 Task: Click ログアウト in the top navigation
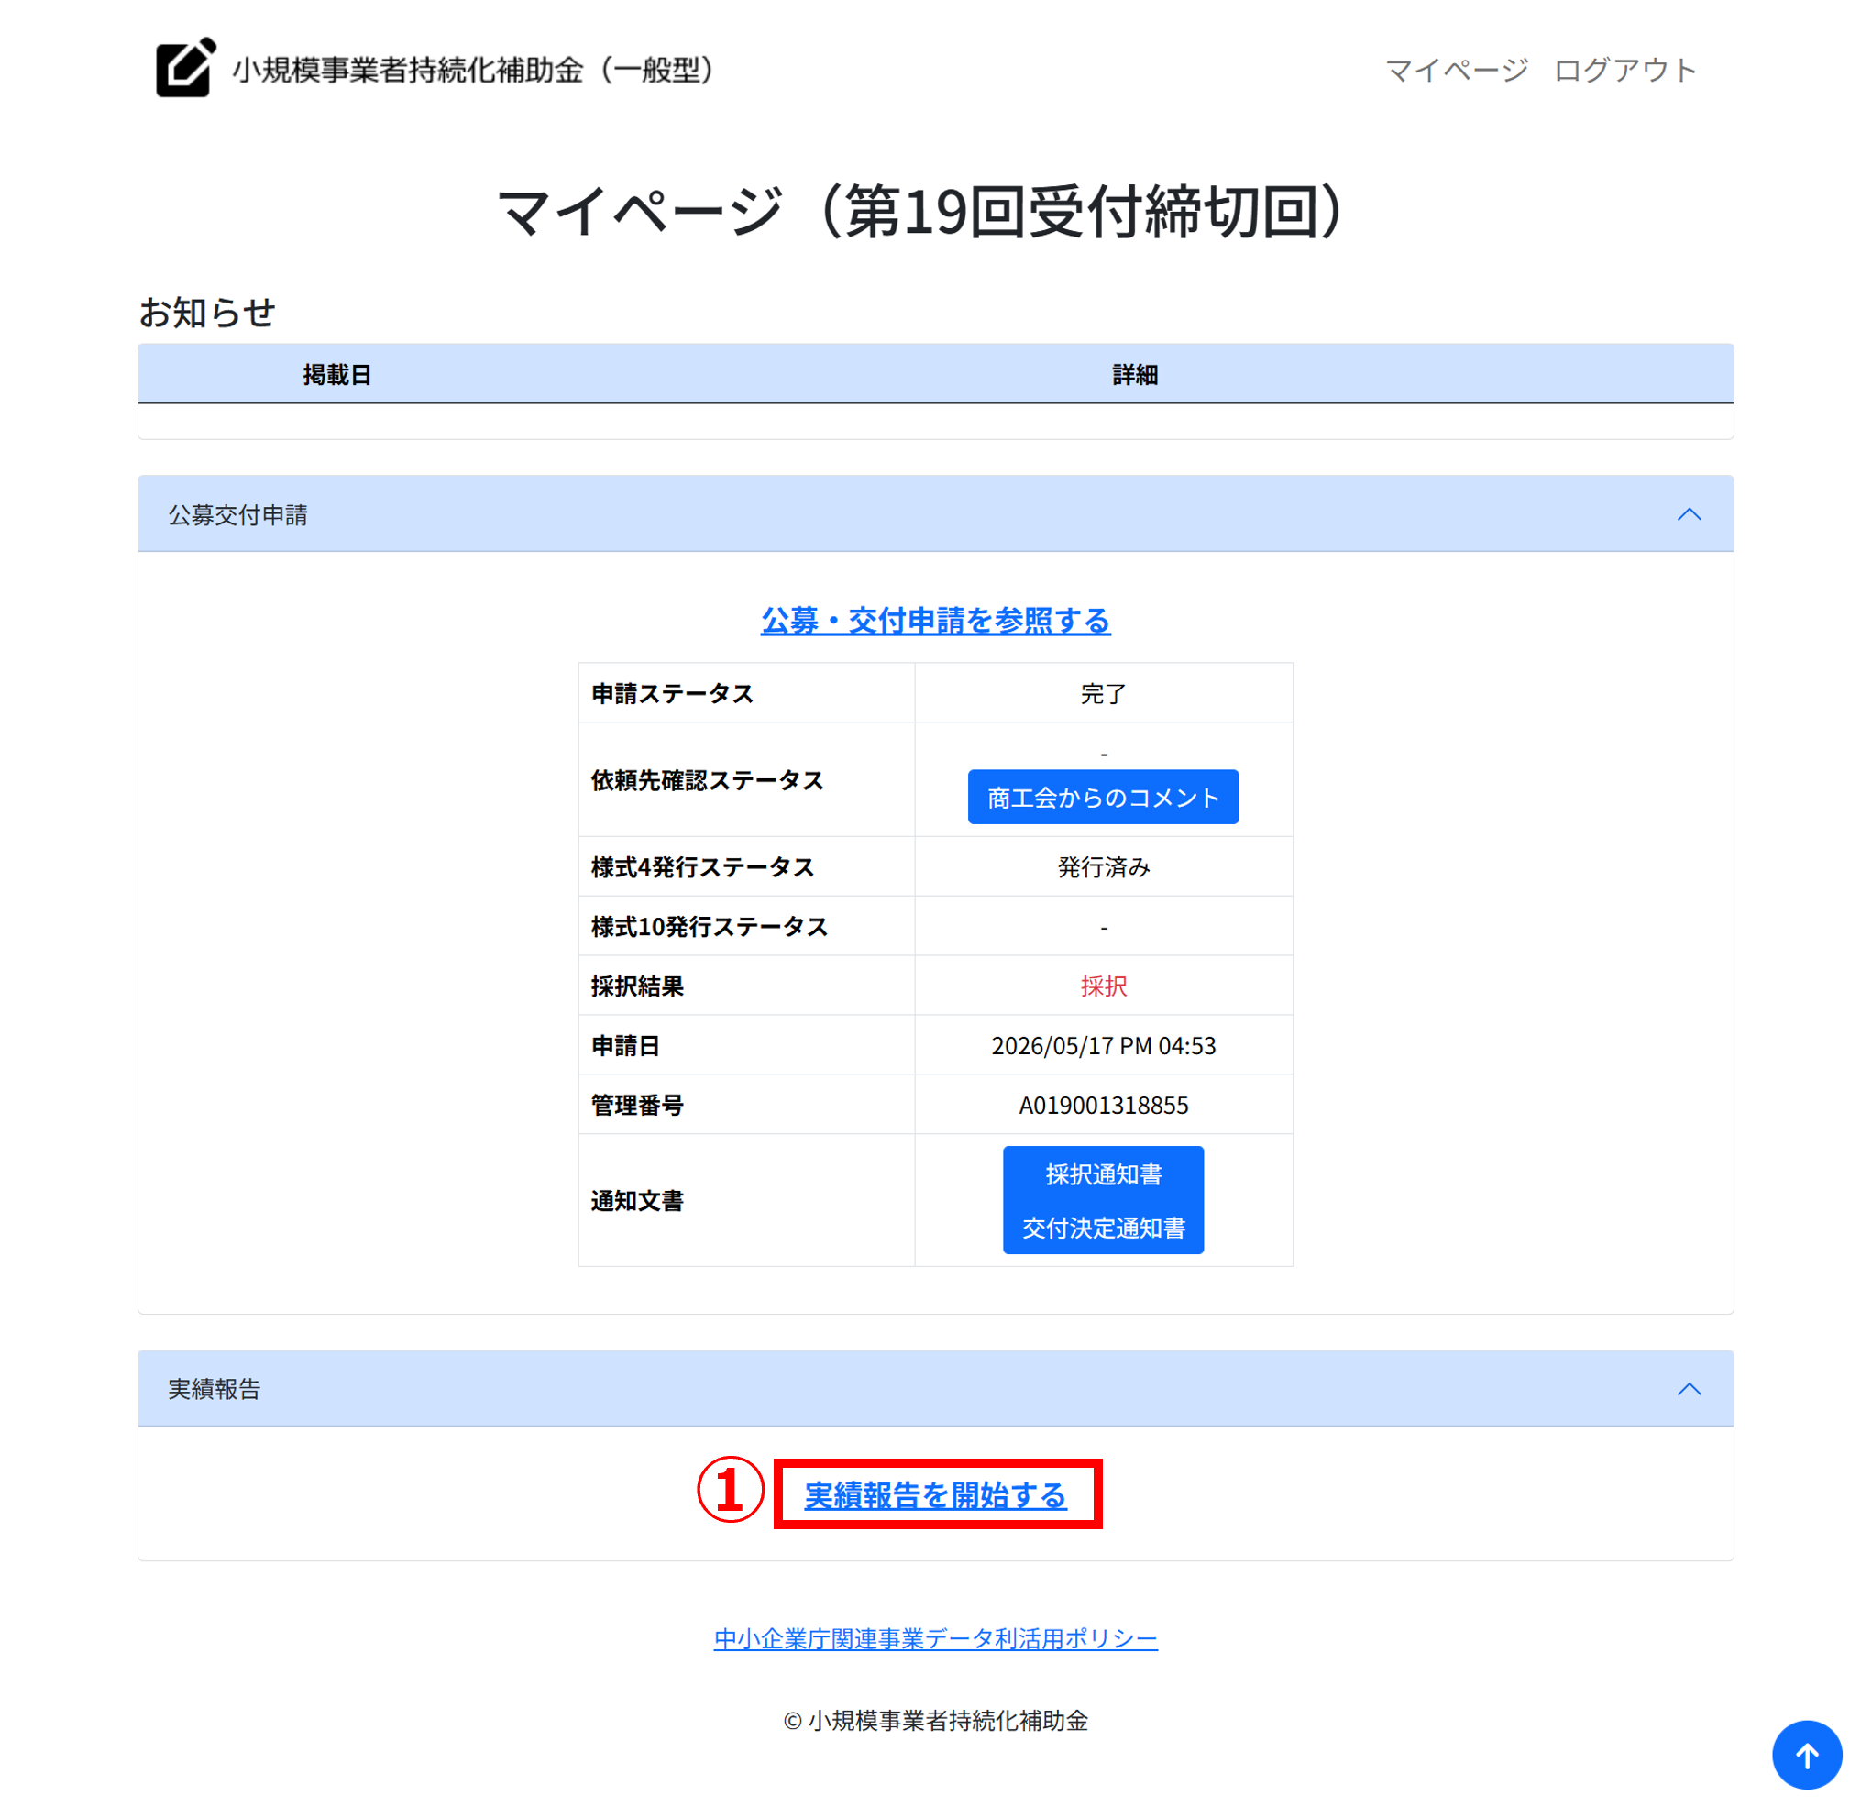tap(1624, 70)
